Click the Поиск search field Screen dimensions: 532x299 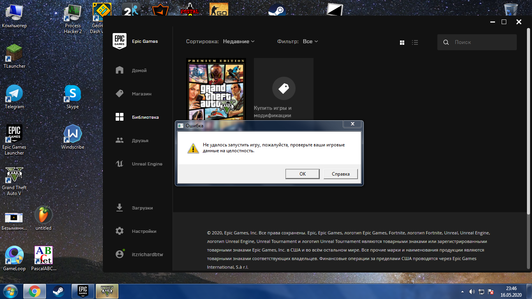point(477,42)
